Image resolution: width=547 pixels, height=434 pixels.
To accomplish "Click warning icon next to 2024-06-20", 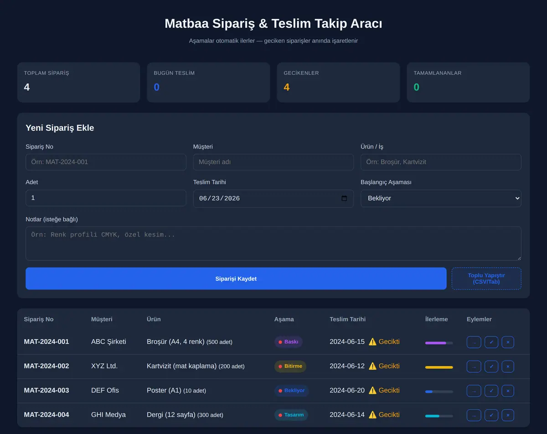I will tap(372, 390).
